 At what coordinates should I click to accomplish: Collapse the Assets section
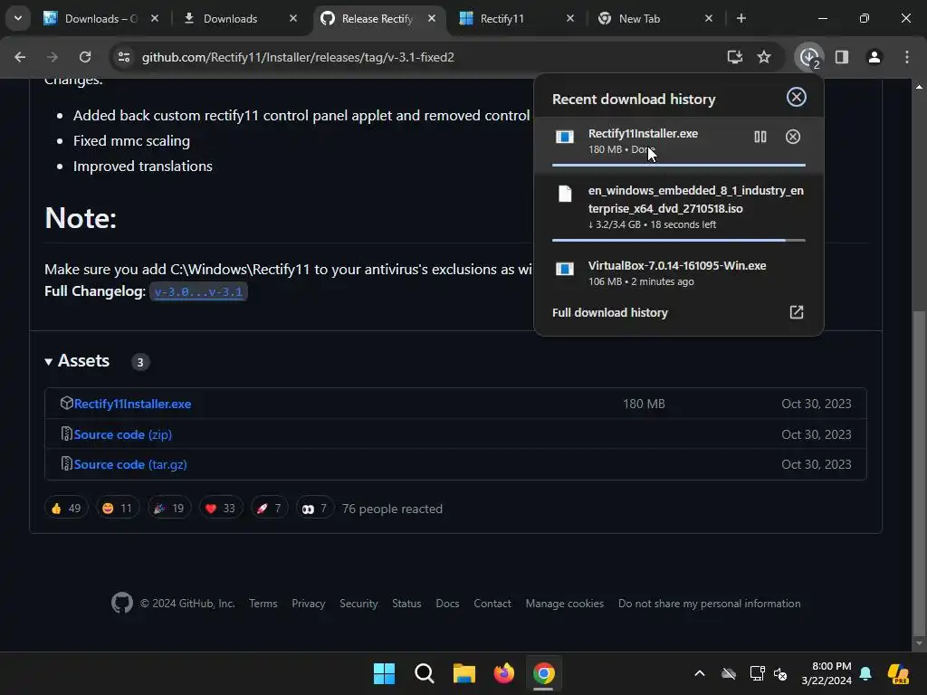tap(77, 361)
